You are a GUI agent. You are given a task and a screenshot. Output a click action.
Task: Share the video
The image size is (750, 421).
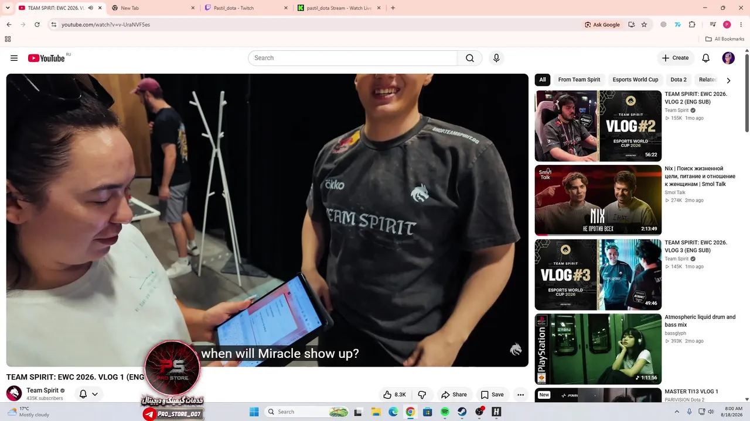[x=454, y=395]
